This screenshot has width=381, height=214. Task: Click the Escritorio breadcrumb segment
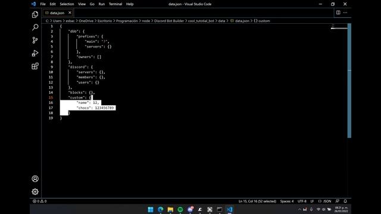click(105, 21)
